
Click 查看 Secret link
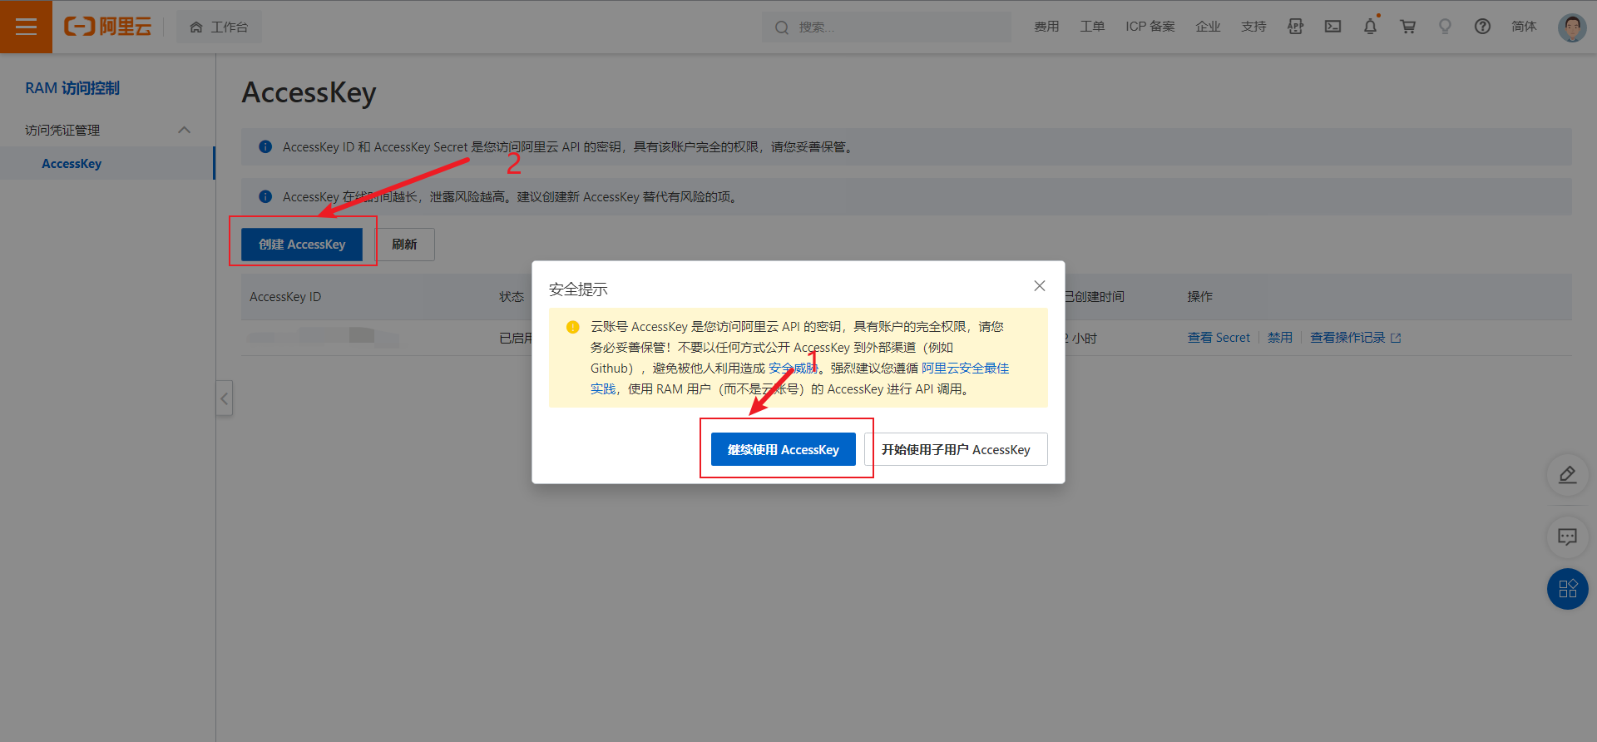click(x=1219, y=338)
